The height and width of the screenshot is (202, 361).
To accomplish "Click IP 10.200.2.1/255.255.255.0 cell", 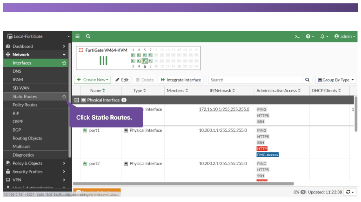I will coord(223,164).
